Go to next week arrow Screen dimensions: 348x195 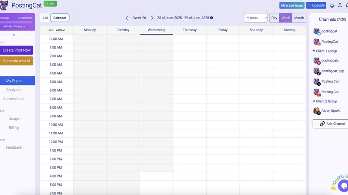152,18
